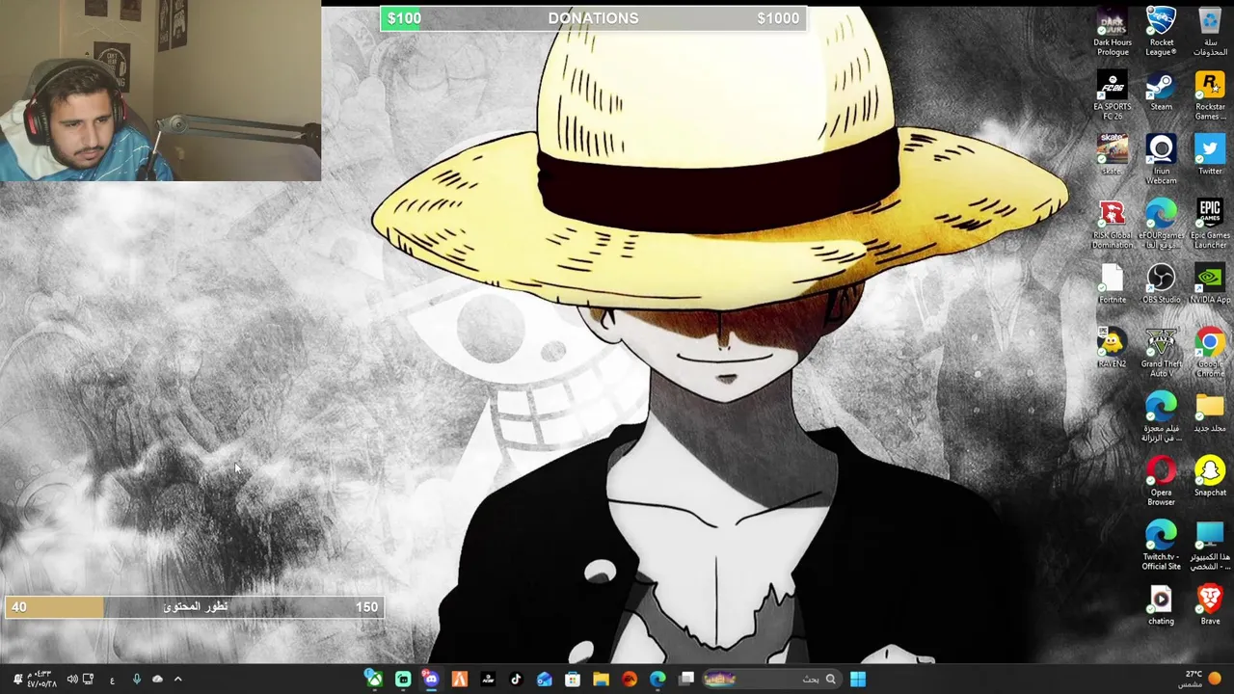Select the فيلم معجزة Edge shortcut

[1161, 417]
